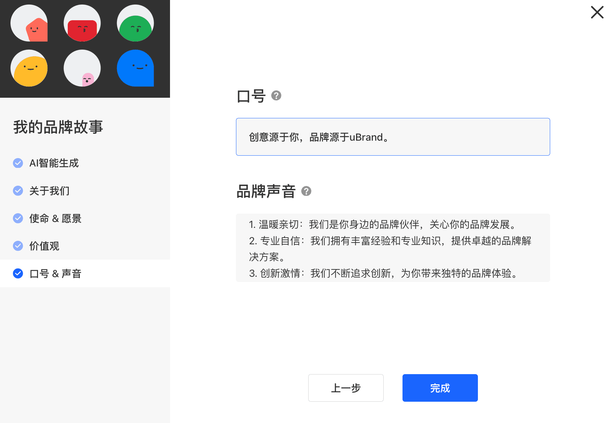Image resolution: width=613 pixels, height=423 pixels.
Task: Click the 口号 section heading
Action: pos(251,96)
